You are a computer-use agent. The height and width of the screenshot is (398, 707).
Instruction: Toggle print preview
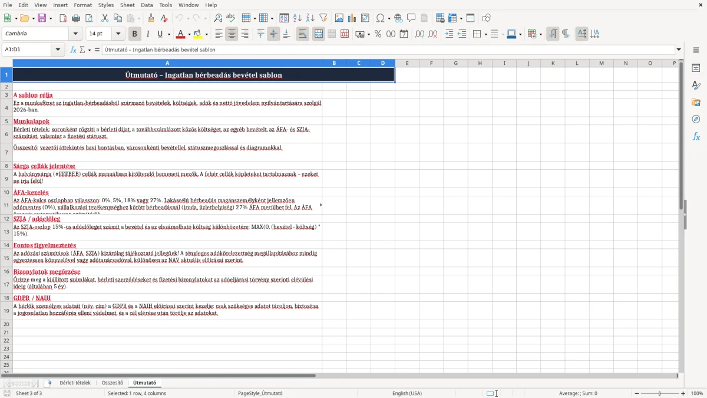[88, 18]
